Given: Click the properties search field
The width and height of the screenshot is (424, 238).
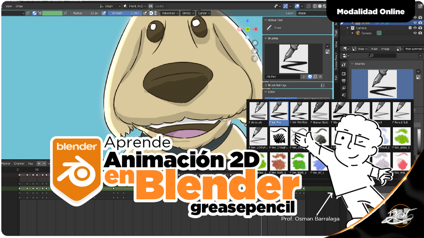Looking at the screenshot, I should (x=383, y=55).
